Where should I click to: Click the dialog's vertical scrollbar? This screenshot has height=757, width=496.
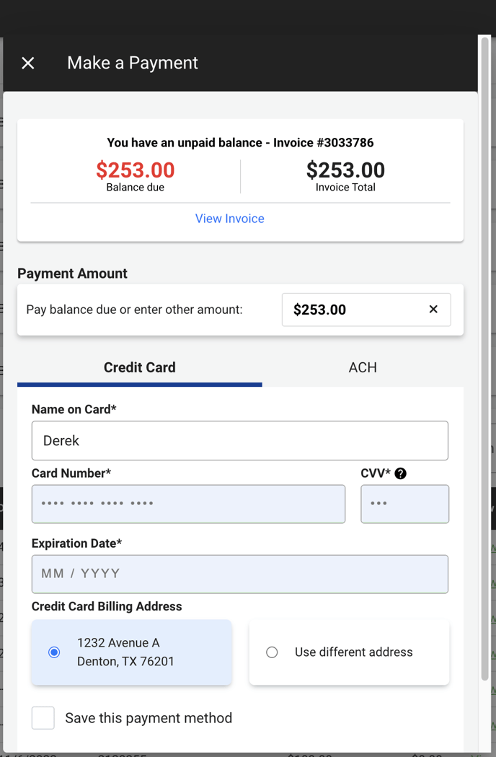pyautogui.click(x=485, y=357)
